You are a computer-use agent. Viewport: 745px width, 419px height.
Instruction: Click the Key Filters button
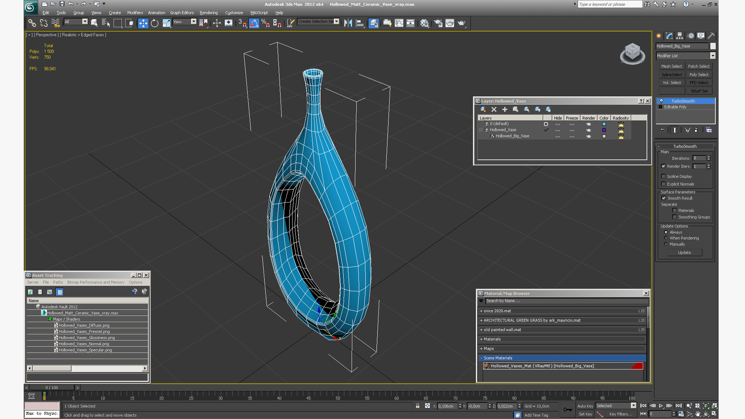(x=620, y=414)
